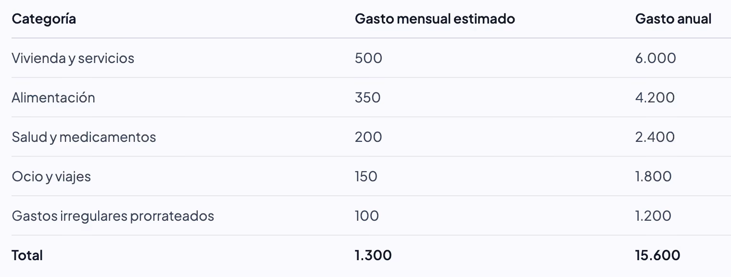Image resolution: width=731 pixels, height=277 pixels.
Task: Select the monthly value 500
Action: tap(368, 58)
